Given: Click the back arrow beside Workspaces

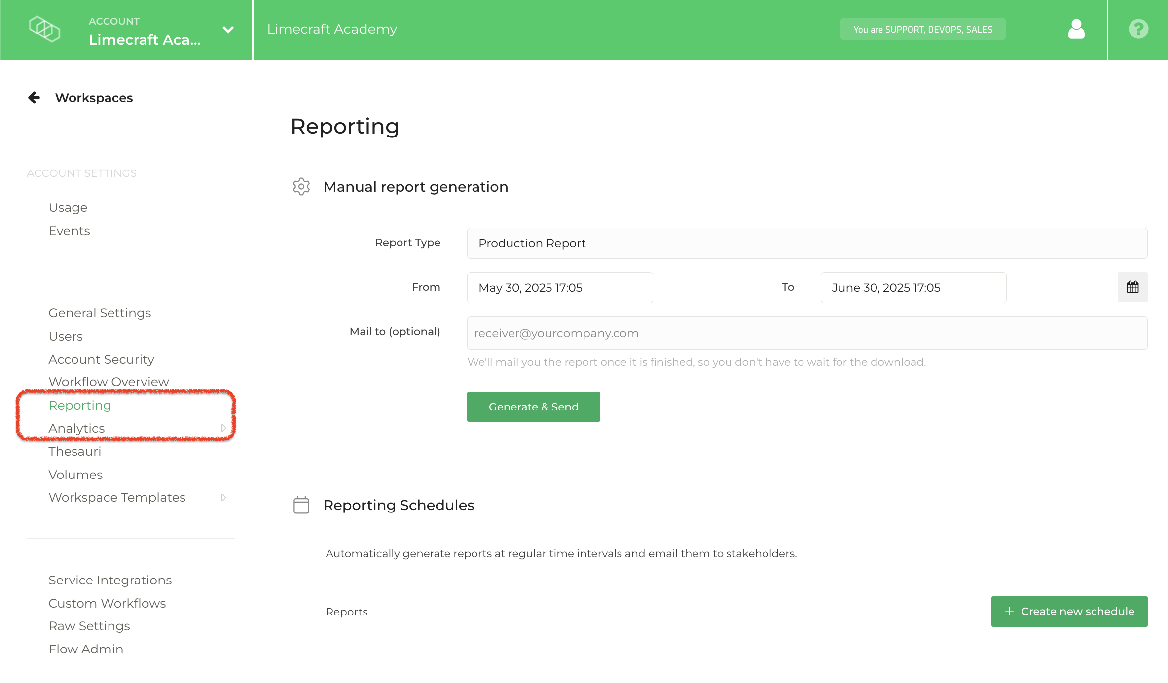Looking at the screenshot, I should click(34, 98).
